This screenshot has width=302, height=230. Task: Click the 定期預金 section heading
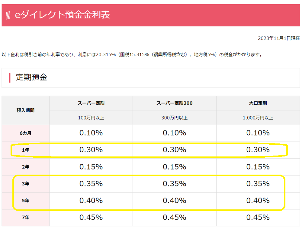(32, 77)
